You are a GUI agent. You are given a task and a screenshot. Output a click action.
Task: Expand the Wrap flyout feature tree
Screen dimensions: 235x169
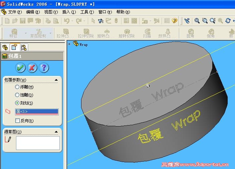[69, 44]
